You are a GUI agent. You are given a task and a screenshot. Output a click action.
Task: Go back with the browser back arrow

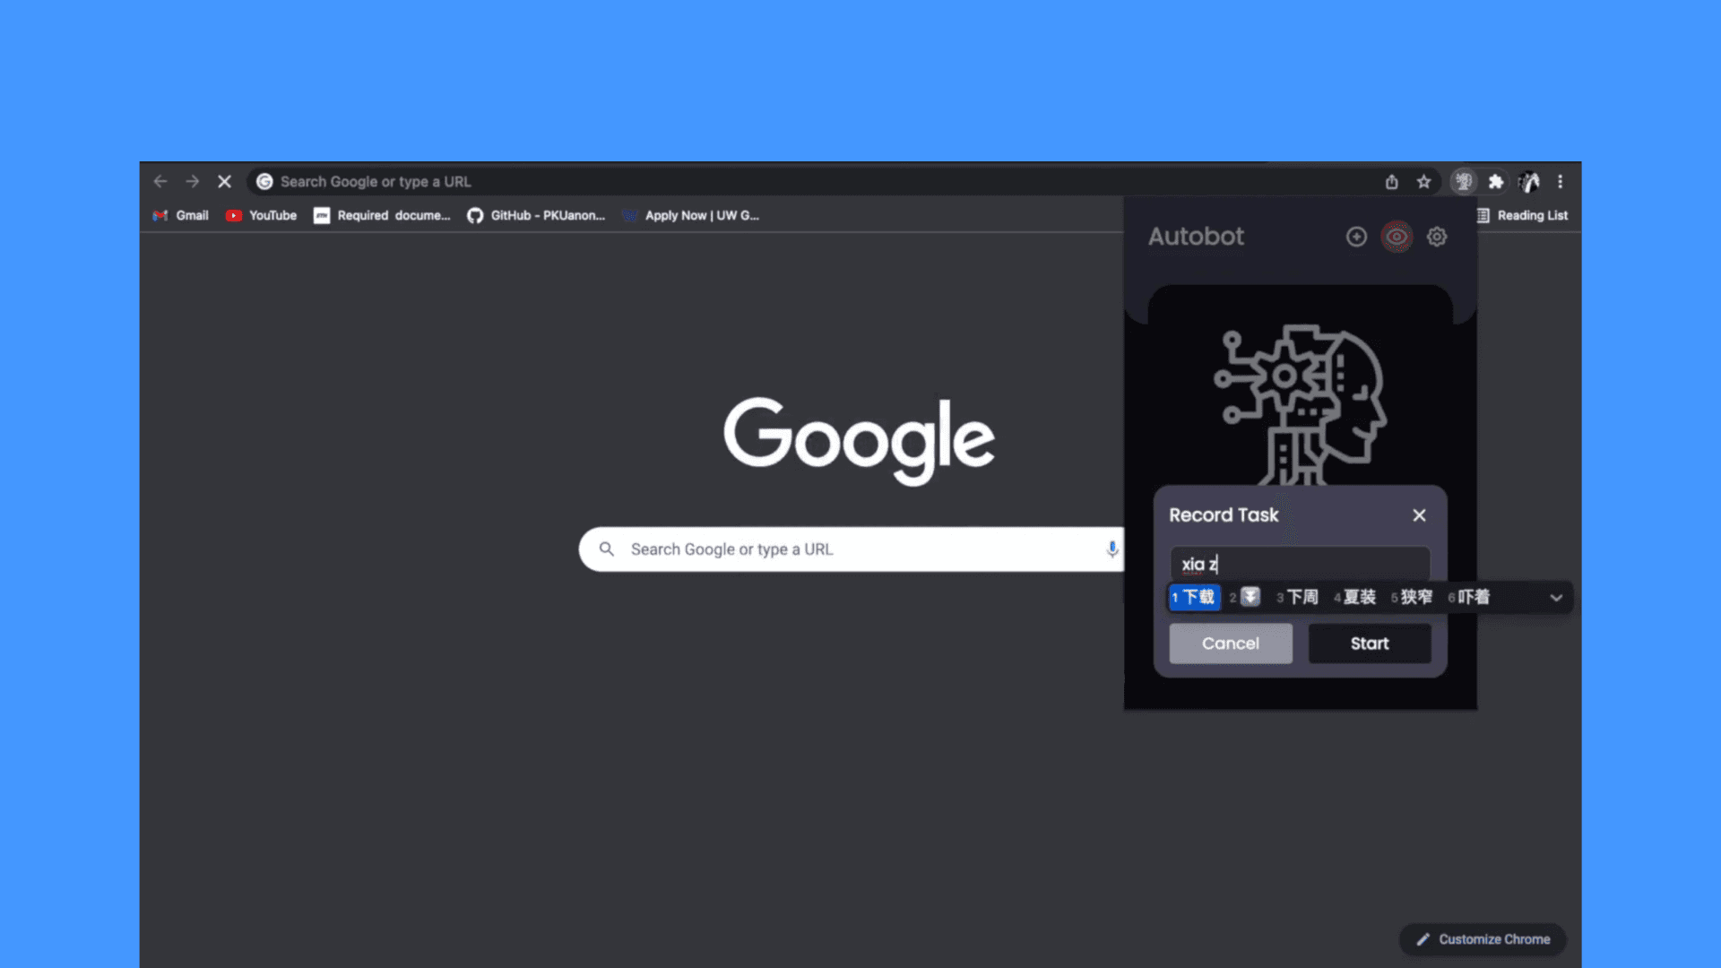coord(160,181)
